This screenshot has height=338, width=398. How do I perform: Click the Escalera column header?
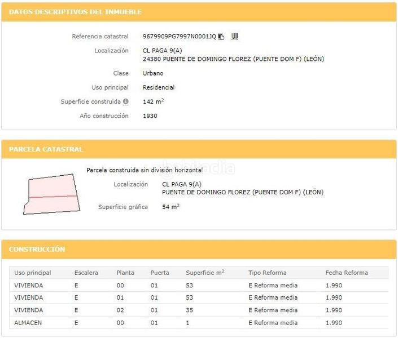click(x=86, y=273)
